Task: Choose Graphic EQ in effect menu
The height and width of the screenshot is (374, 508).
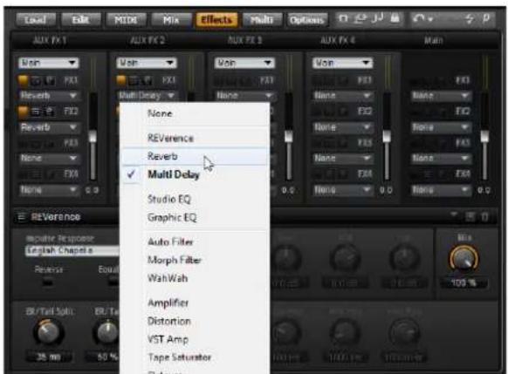Action: point(195,217)
